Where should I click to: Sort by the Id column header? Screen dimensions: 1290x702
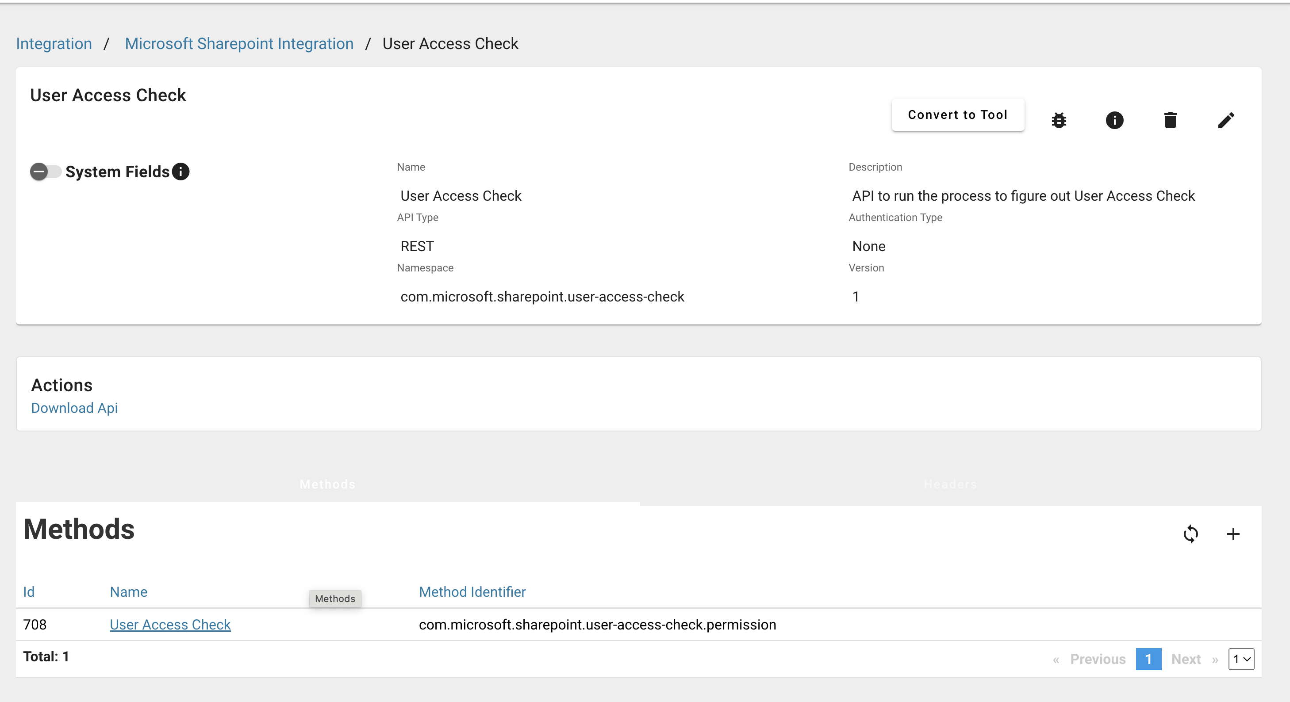pos(29,592)
